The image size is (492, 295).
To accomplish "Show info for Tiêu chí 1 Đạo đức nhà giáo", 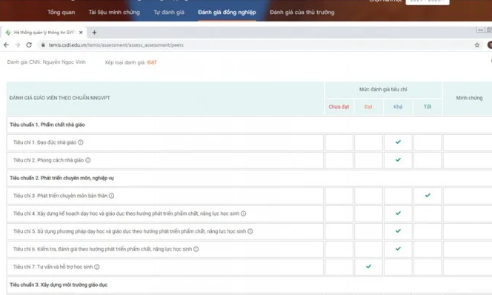I will pyautogui.click(x=81, y=142).
